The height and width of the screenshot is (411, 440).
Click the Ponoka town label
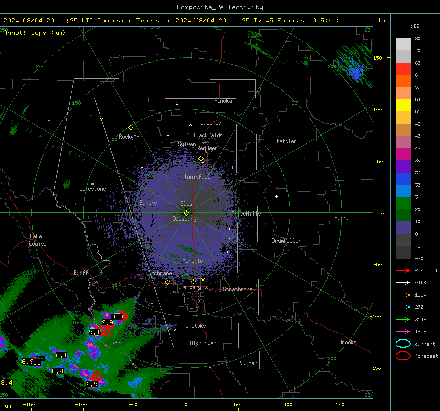point(223,101)
